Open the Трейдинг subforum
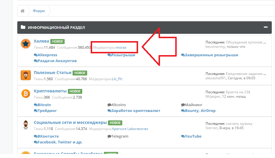The width and height of the screenshot is (275, 158). (x=47, y=111)
